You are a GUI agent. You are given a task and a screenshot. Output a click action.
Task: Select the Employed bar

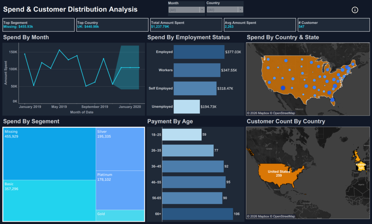coord(199,52)
